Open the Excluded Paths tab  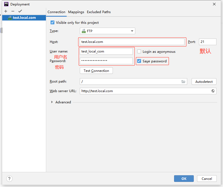(x=99, y=12)
